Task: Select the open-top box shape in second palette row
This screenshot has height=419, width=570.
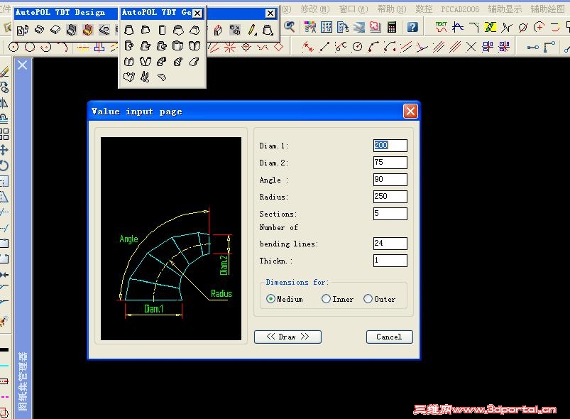Action: click(x=177, y=46)
